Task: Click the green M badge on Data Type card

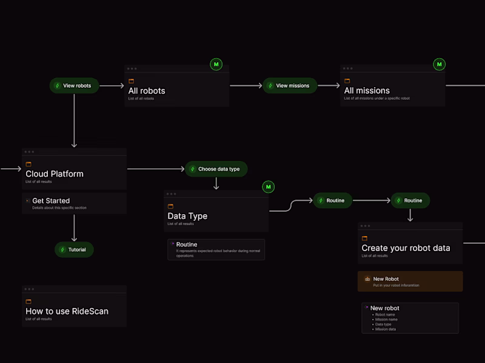Action: (x=269, y=187)
